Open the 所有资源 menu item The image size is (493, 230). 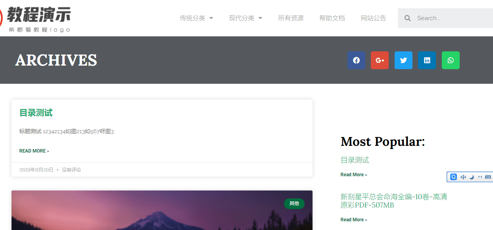pyautogui.click(x=291, y=18)
